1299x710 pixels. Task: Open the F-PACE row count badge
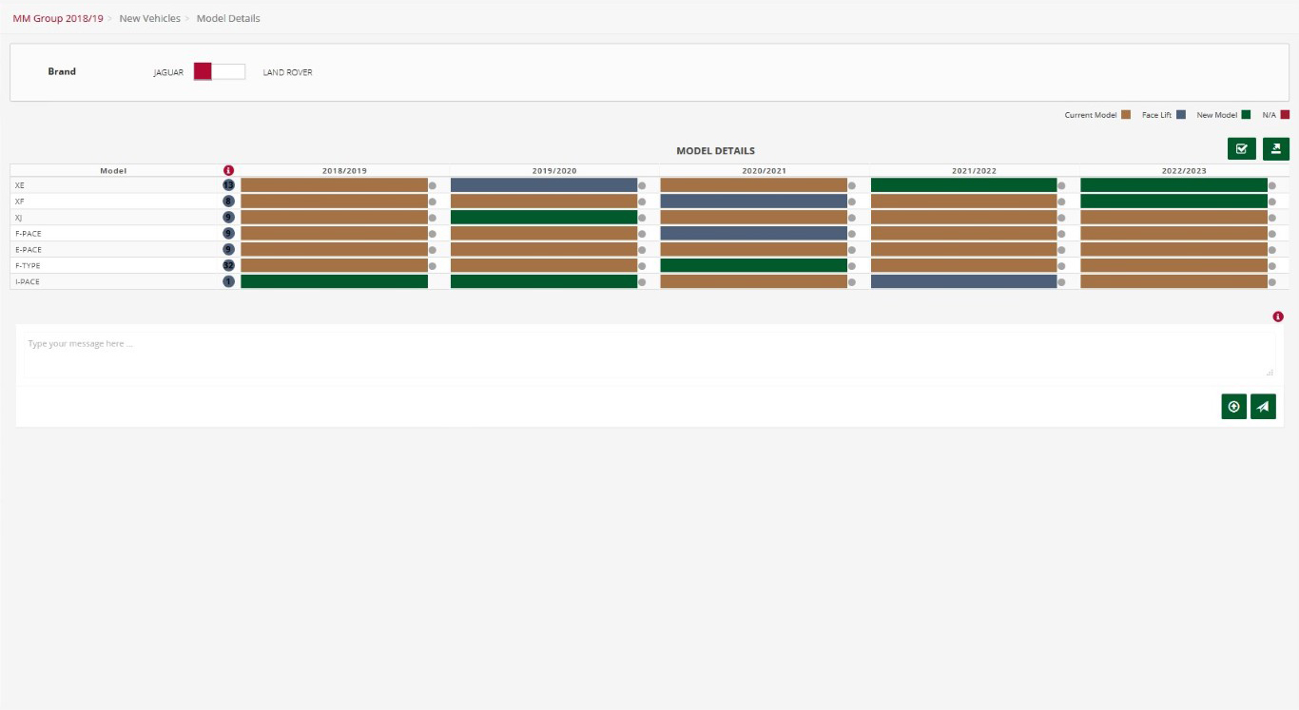(x=228, y=234)
